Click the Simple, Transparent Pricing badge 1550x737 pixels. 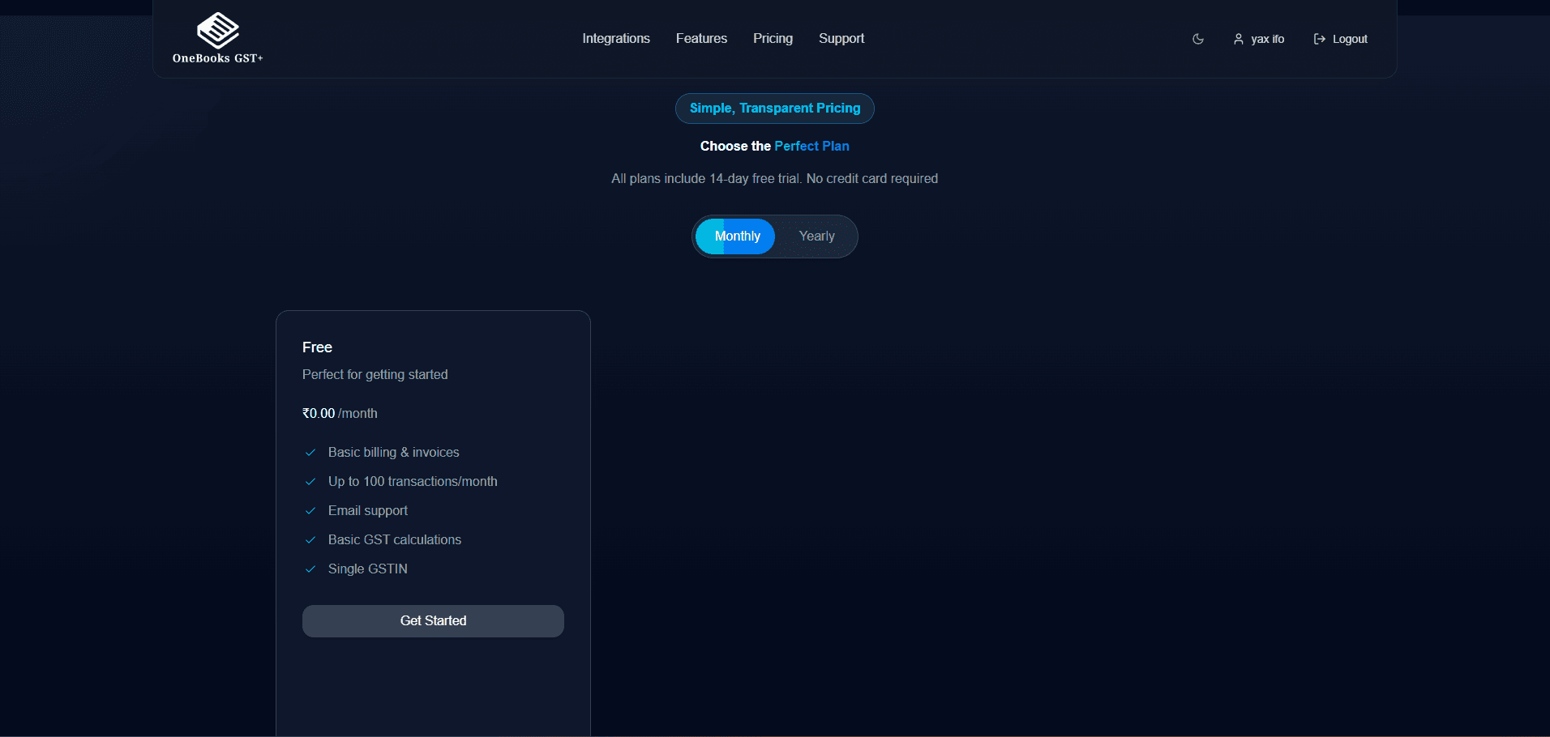[774, 109]
